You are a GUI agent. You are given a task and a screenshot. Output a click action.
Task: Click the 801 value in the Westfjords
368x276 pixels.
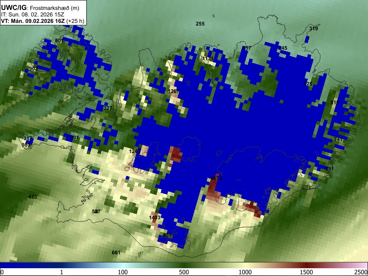click(x=59, y=41)
